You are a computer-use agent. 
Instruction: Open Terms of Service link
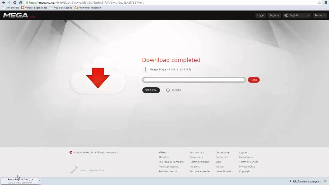tap(249, 162)
